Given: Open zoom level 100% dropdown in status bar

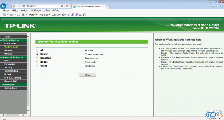Looking at the screenshot, I should pyautogui.click(x=220, y=119).
